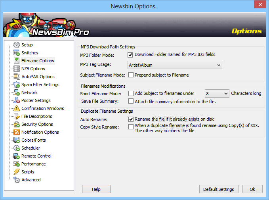Go to NZB Options page
Viewport: 269px width, 200px height.
point(33,69)
